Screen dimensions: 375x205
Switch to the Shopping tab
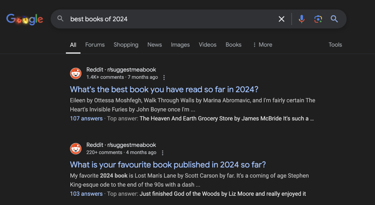pyautogui.click(x=126, y=45)
